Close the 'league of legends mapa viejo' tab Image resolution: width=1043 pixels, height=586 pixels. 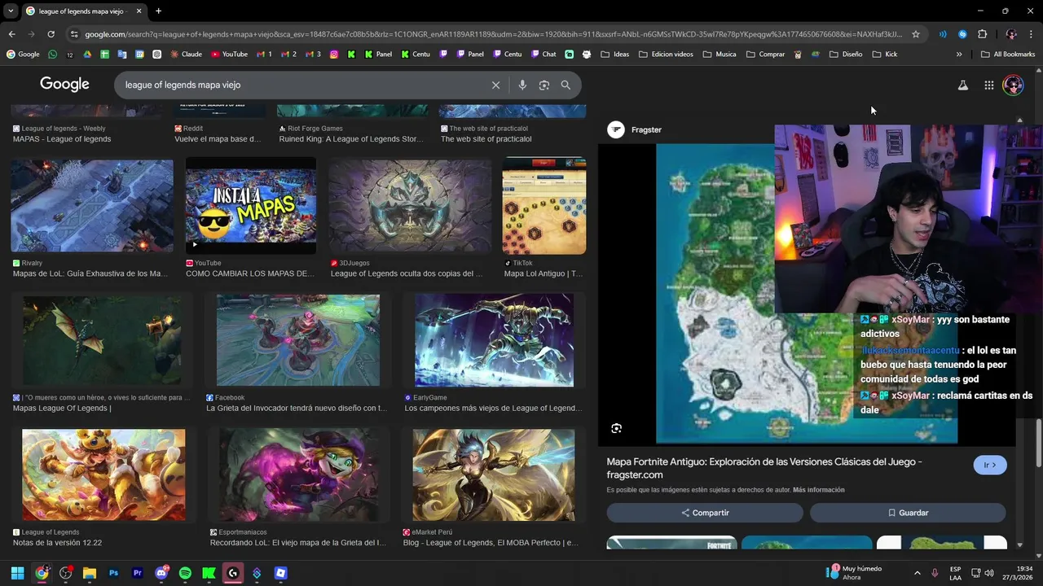pos(139,11)
